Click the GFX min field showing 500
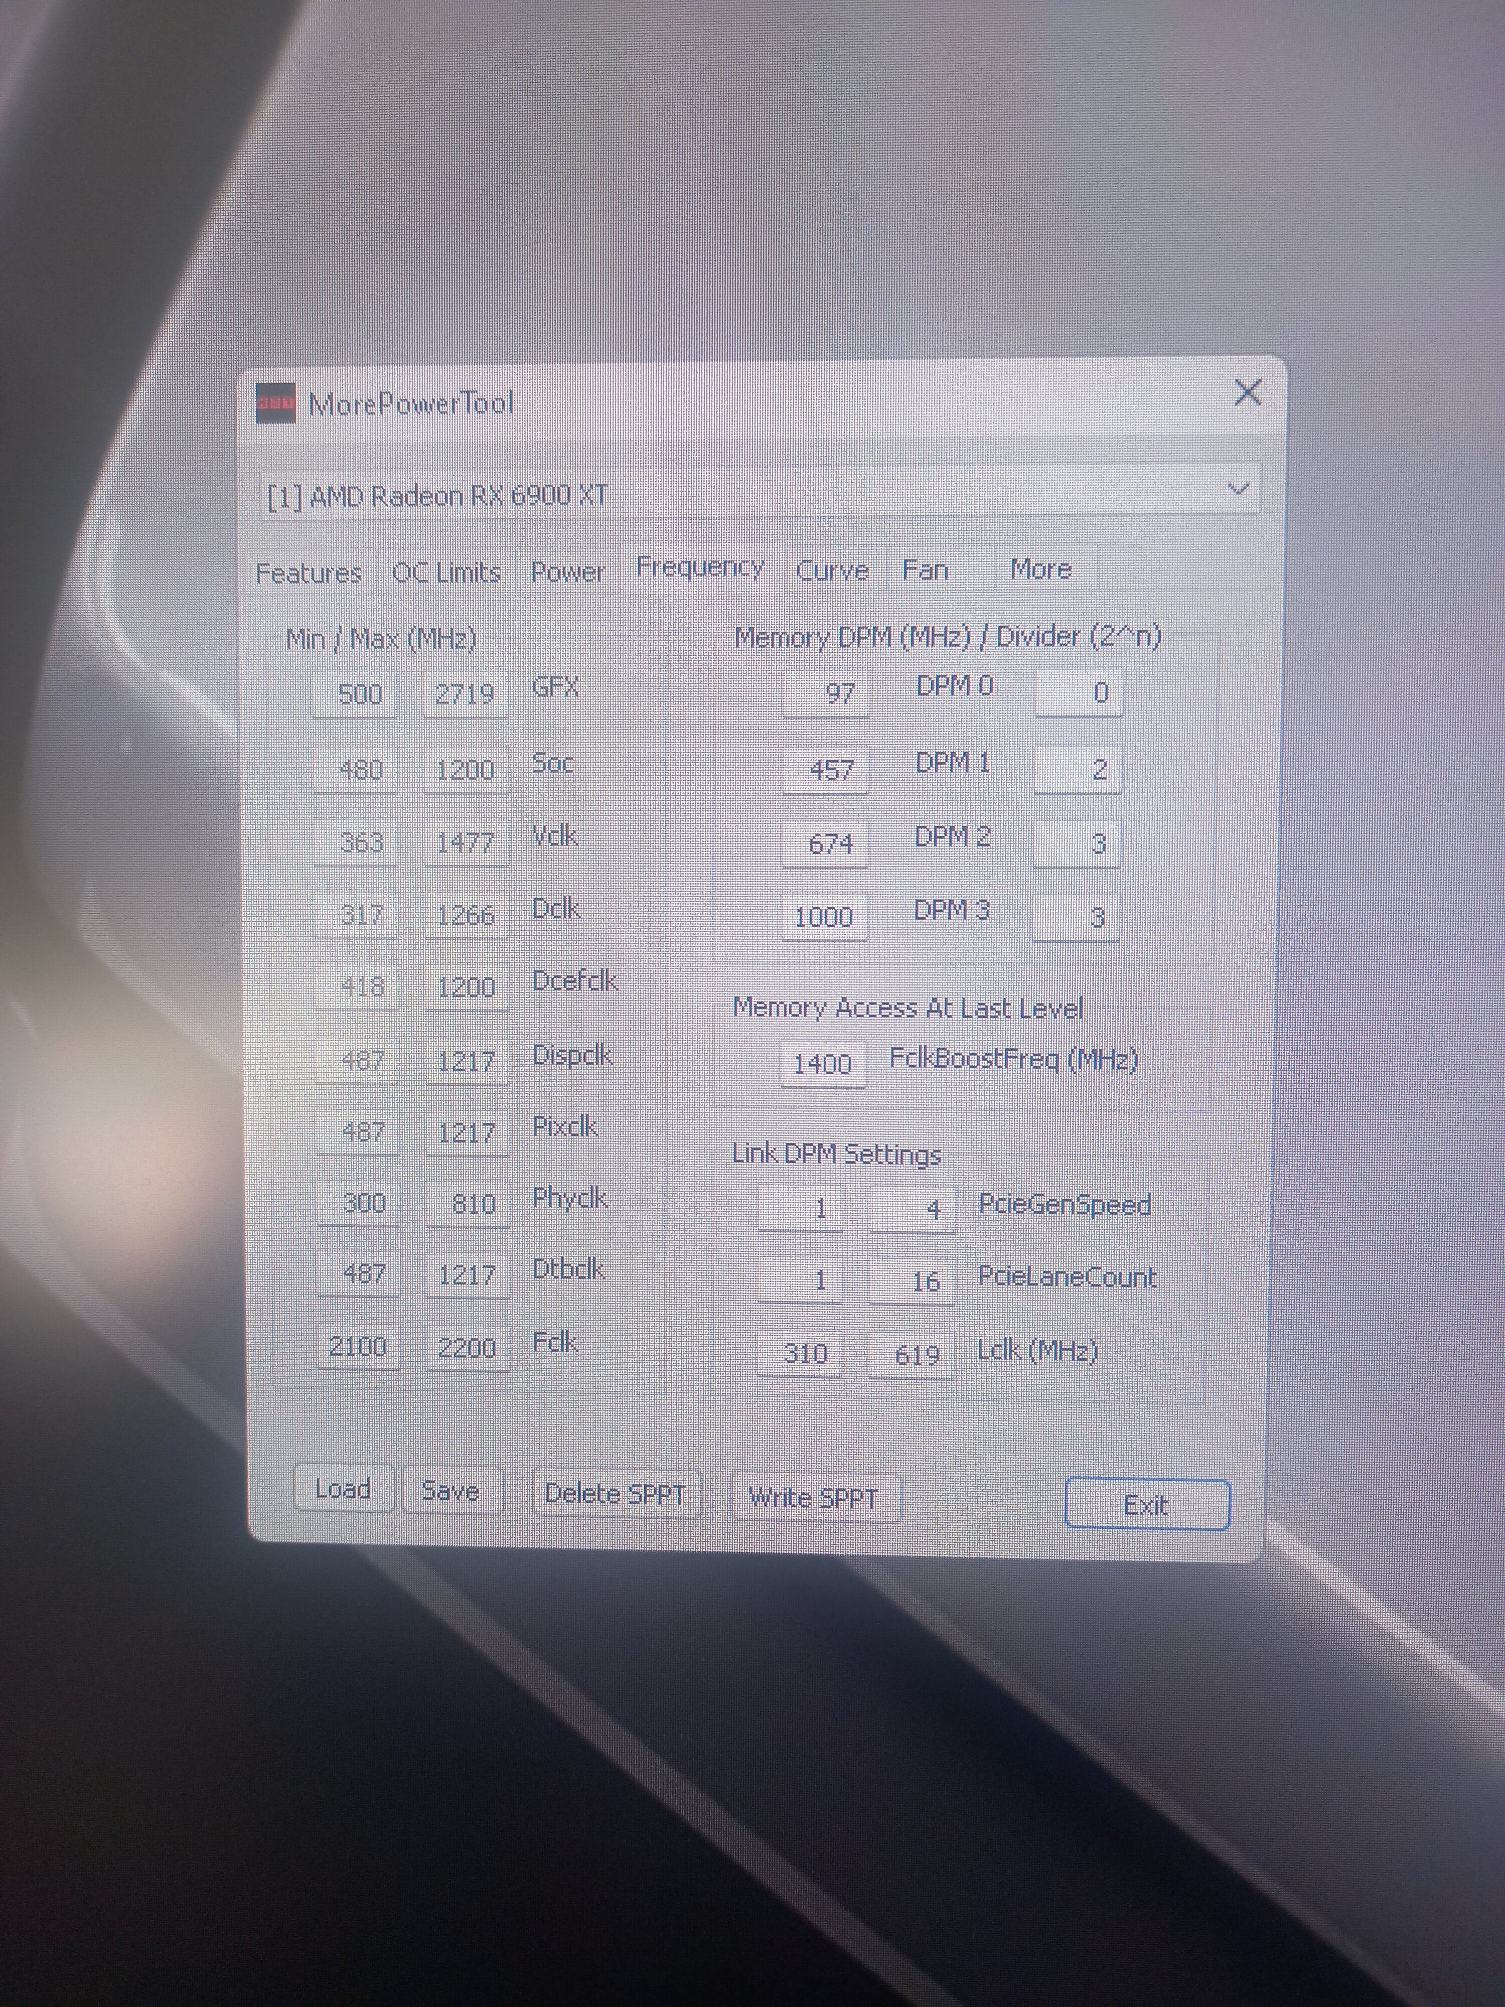This screenshot has height=2007, width=1505. pos(356,694)
